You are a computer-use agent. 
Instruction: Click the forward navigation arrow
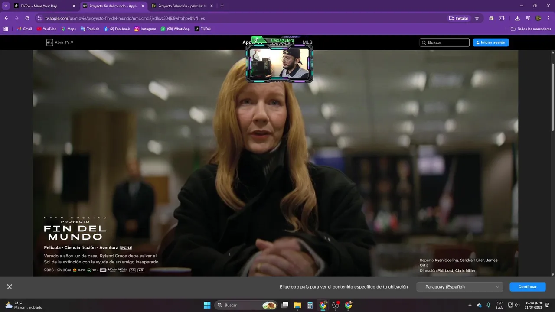click(x=16, y=18)
